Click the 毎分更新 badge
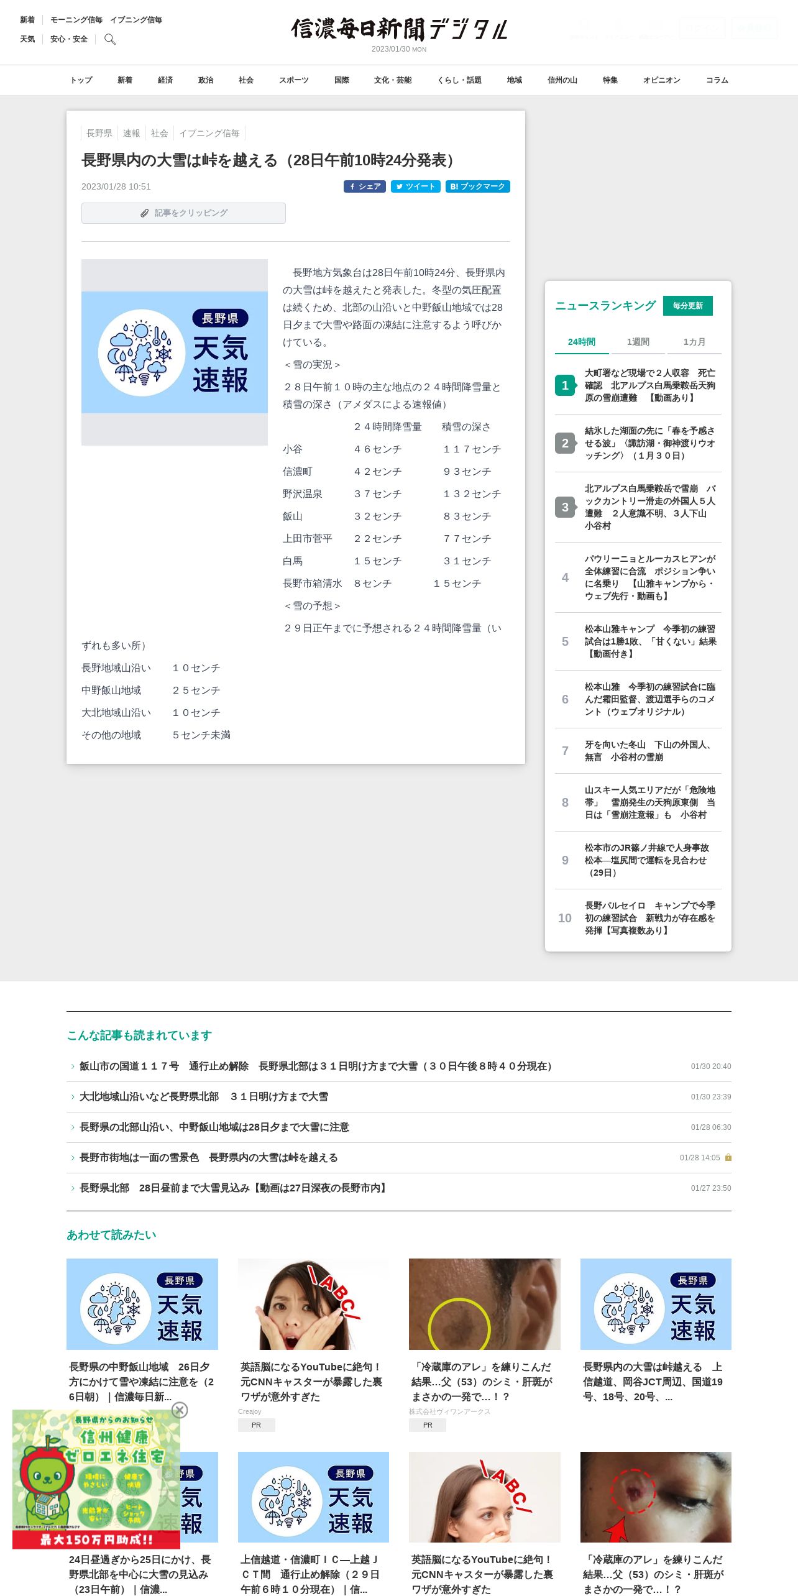This screenshot has height=1596, width=798. [x=688, y=306]
